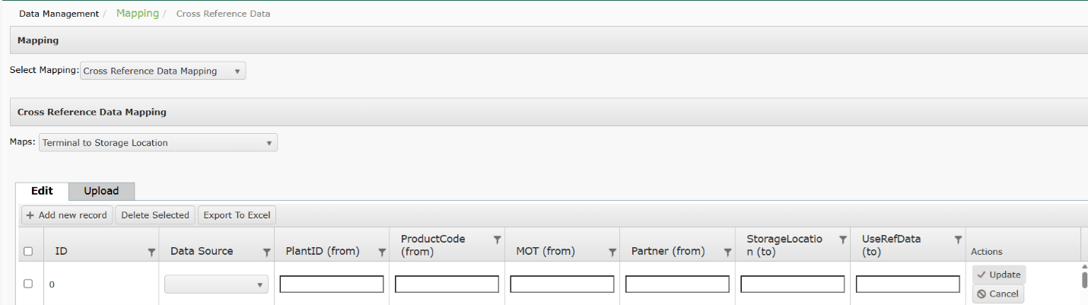Open filter icon on Data Source column
1088x305 pixels.
[266, 252]
